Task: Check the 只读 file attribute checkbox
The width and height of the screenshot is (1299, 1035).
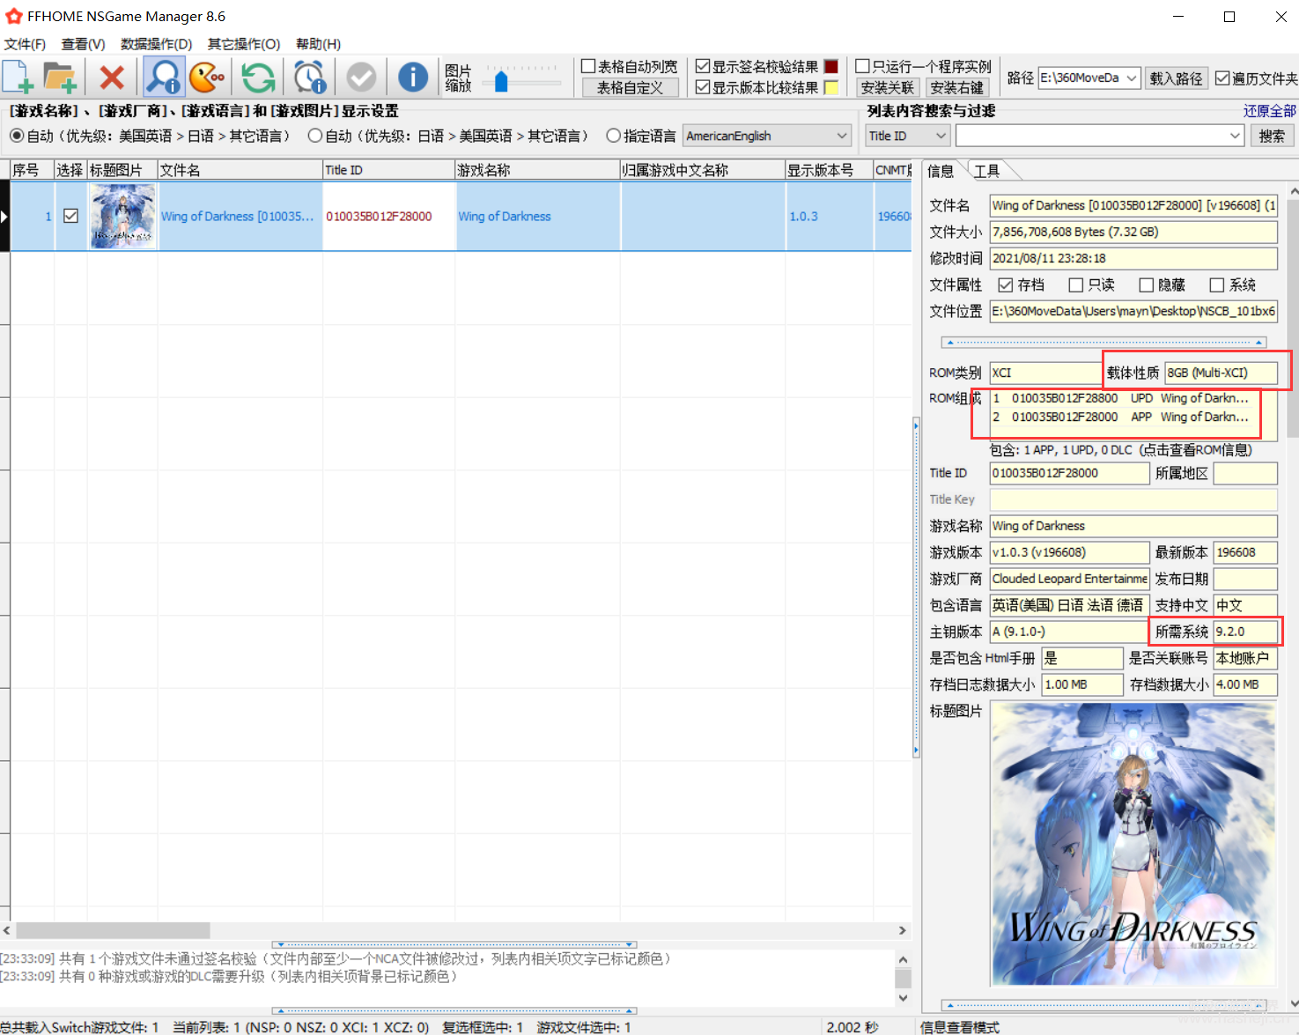Action: (x=1075, y=285)
